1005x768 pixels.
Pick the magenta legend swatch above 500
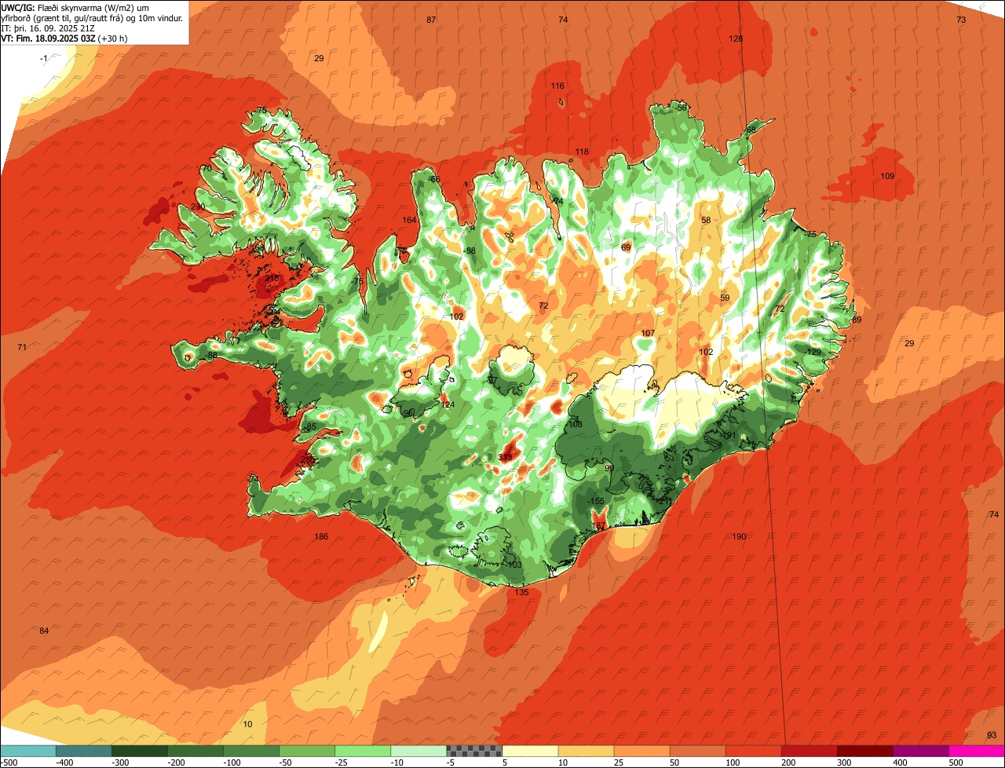tap(977, 751)
